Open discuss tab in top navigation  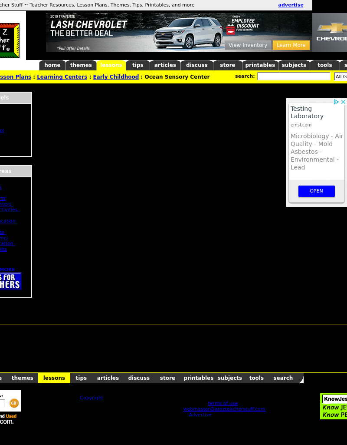(197, 65)
